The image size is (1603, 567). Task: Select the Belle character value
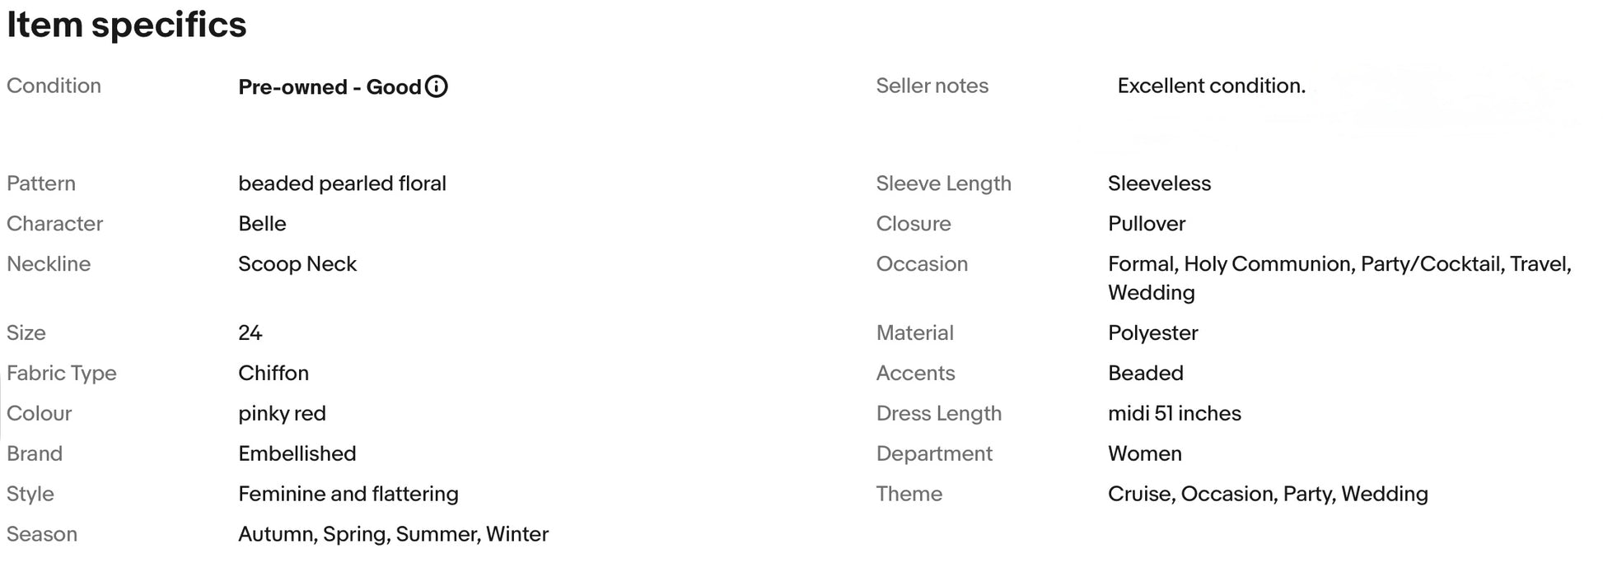pos(262,224)
